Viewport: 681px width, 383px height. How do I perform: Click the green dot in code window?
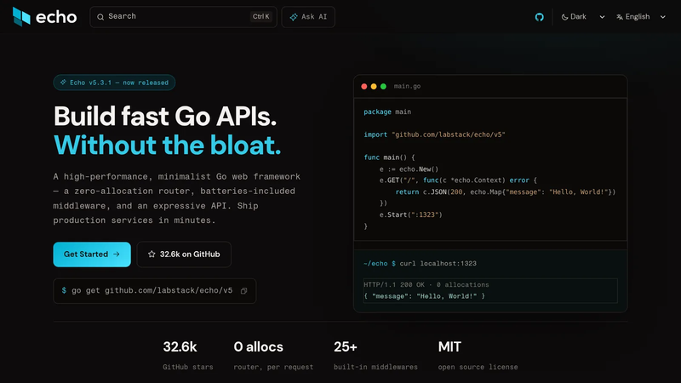[383, 87]
